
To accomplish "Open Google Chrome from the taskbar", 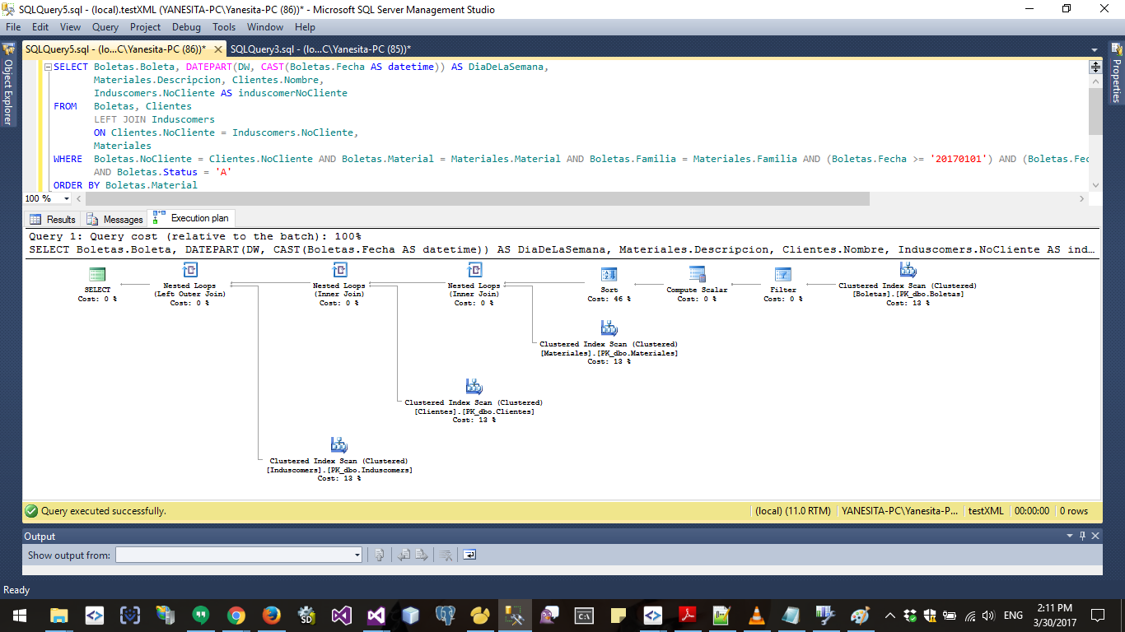I will pos(236,615).
